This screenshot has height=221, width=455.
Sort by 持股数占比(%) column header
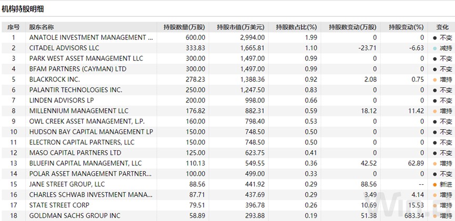tap(296, 27)
